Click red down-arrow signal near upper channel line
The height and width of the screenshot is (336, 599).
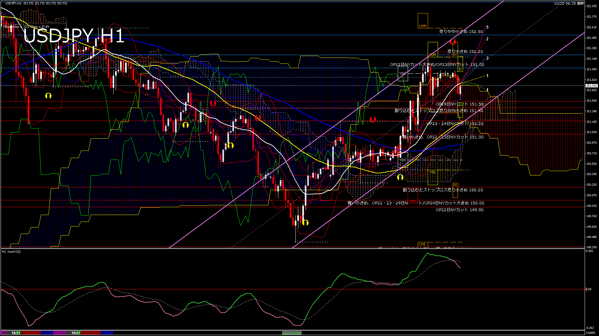tap(452, 42)
